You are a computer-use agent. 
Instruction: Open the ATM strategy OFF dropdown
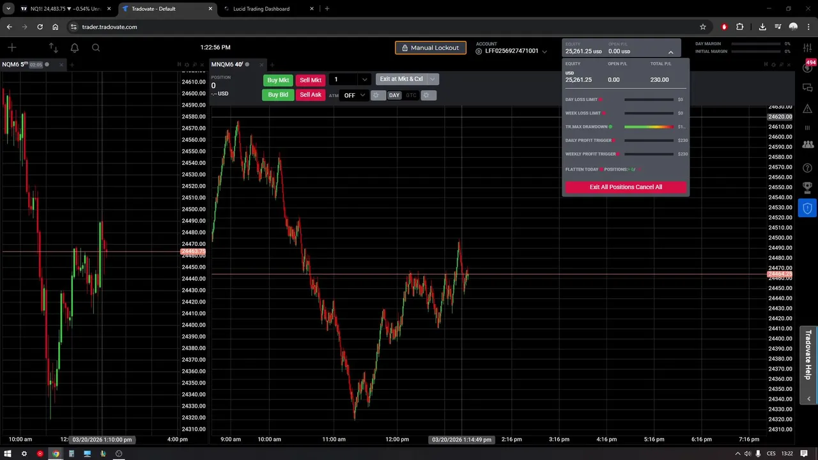click(354, 95)
